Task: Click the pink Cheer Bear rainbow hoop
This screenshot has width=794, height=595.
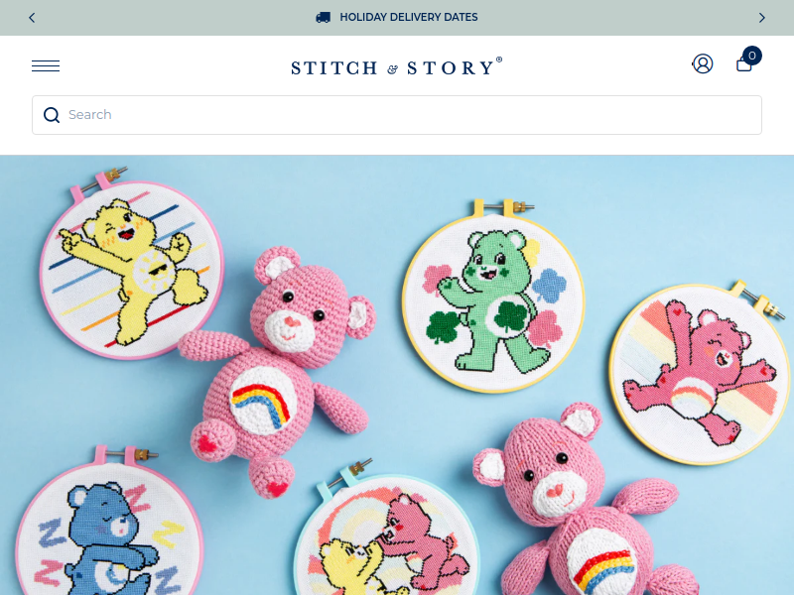Action: [x=701, y=373]
